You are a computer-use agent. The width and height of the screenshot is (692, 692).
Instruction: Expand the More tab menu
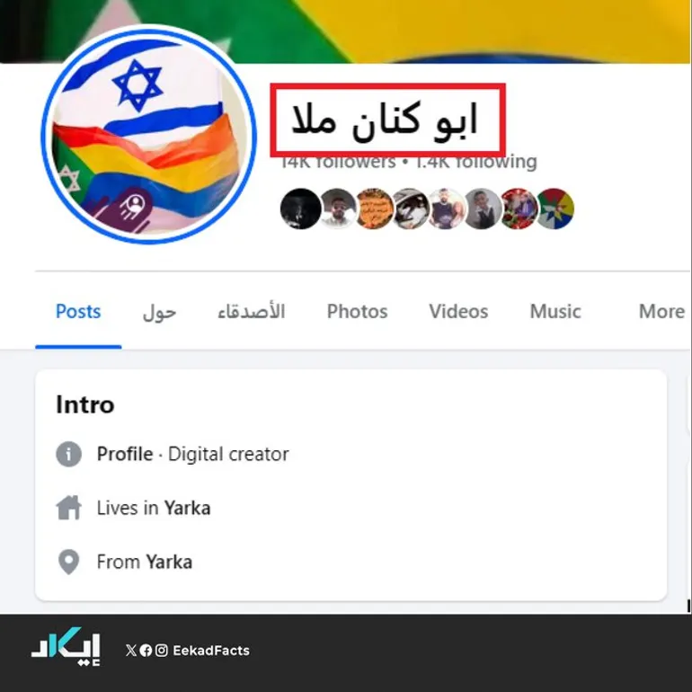tap(662, 312)
